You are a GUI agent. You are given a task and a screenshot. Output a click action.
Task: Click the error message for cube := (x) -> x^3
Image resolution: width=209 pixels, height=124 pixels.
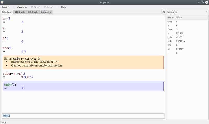[x=83, y=62]
